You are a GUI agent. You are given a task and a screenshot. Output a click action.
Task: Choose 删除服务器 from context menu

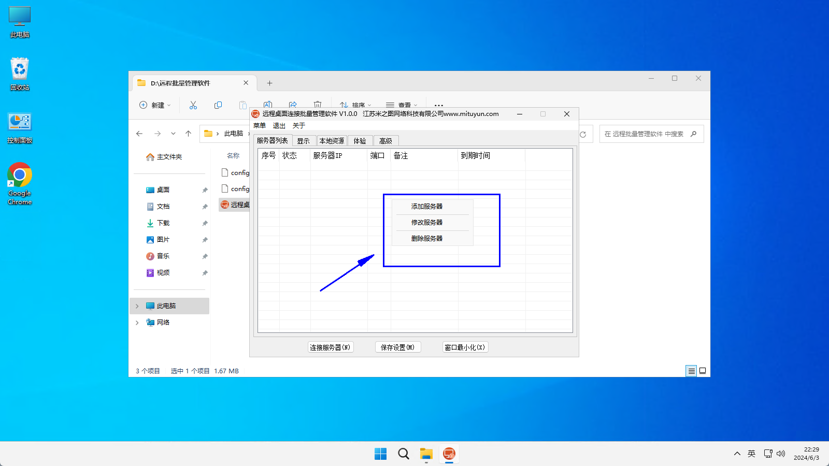tap(432, 239)
